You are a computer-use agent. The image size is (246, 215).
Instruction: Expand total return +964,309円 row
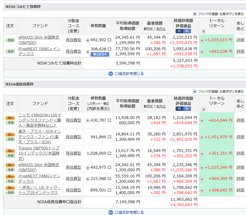(x=202, y=179)
